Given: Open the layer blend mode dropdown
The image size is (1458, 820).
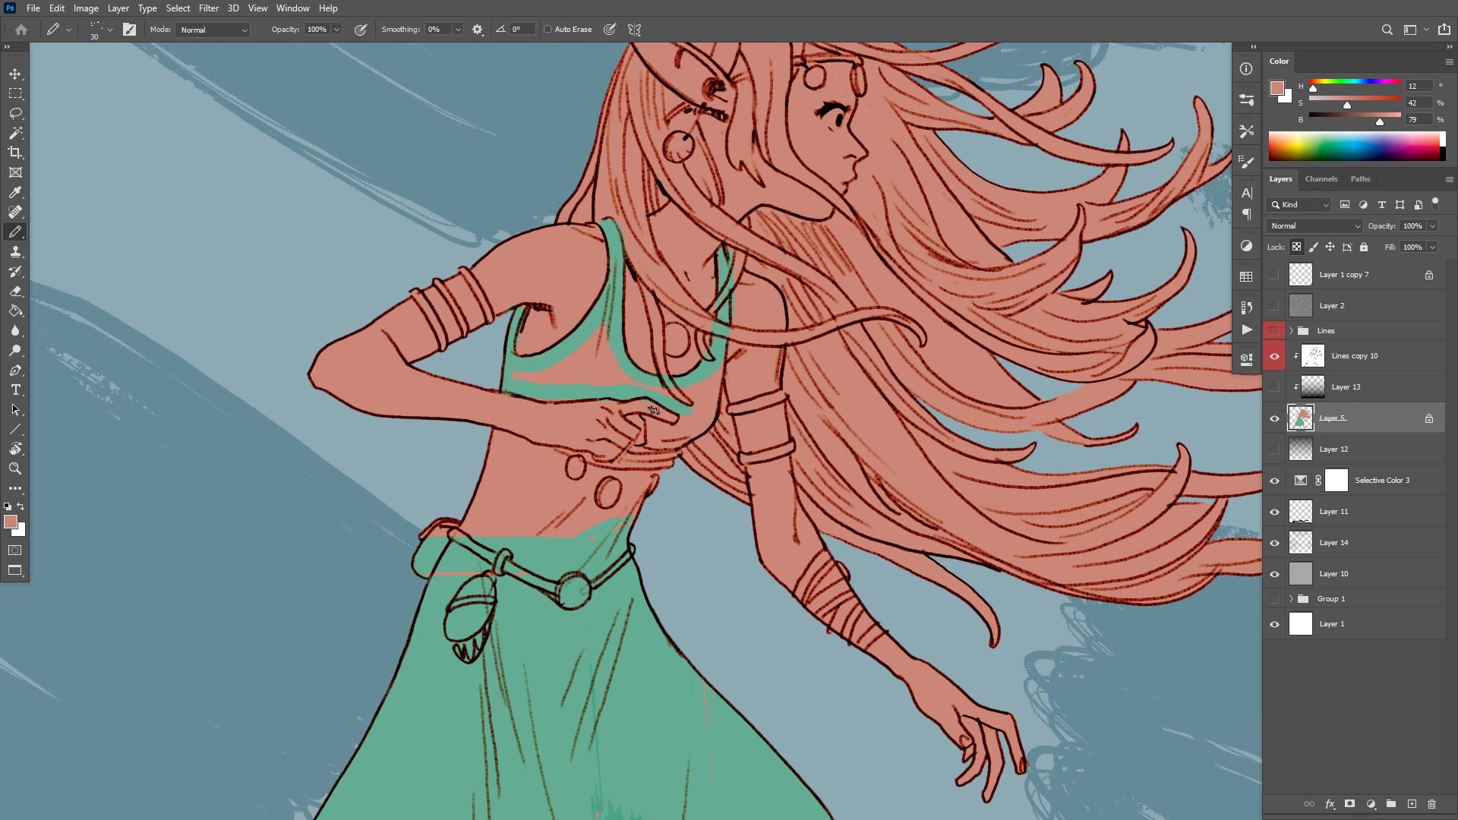Looking at the screenshot, I should 1314,226.
